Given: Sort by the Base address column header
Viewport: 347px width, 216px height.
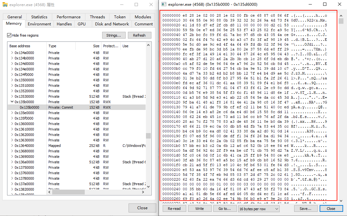Looking at the screenshot, I should coord(27,46).
